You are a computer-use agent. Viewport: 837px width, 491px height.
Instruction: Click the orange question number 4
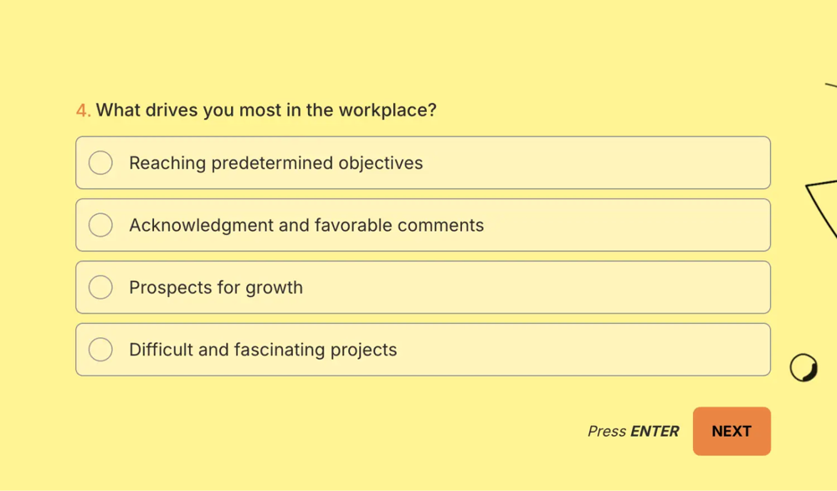82,110
